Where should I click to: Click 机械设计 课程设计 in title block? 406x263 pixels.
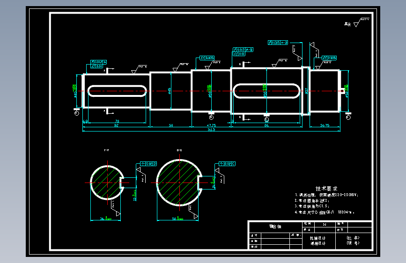(318, 241)
